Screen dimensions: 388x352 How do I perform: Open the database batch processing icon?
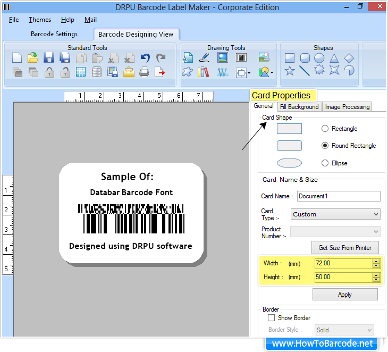coord(97,72)
